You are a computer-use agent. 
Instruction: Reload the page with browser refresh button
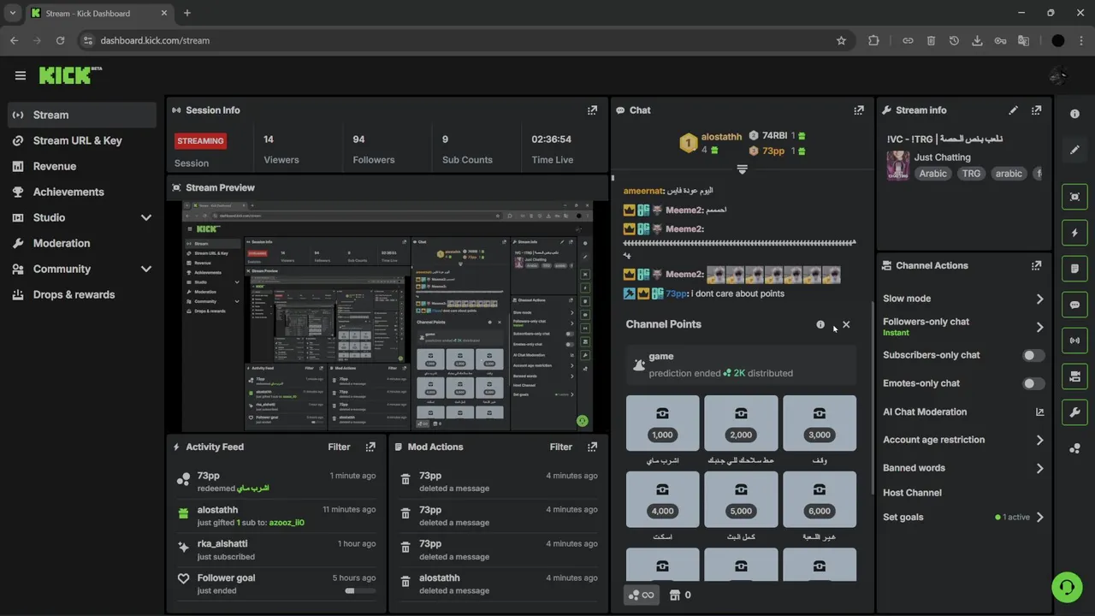pyautogui.click(x=60, y=40)
